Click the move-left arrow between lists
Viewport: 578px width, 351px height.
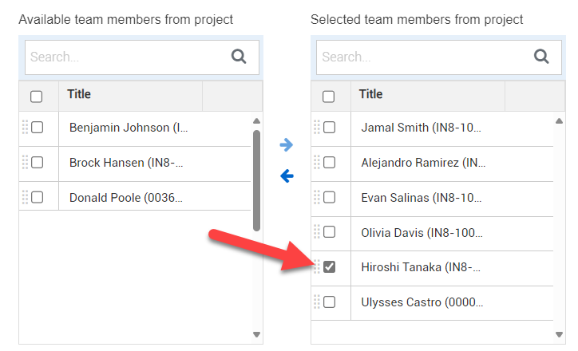point(287,176)
